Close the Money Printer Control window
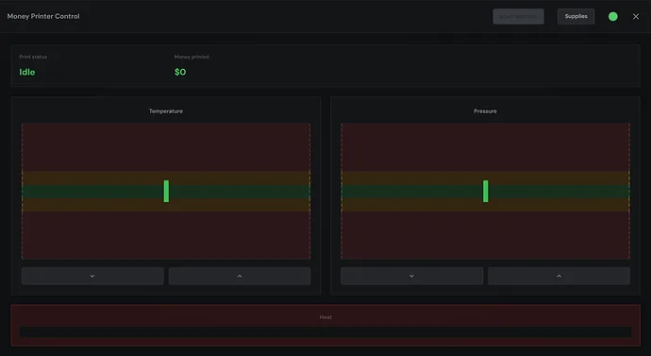651x356 pixels. (x=636, y=17)
